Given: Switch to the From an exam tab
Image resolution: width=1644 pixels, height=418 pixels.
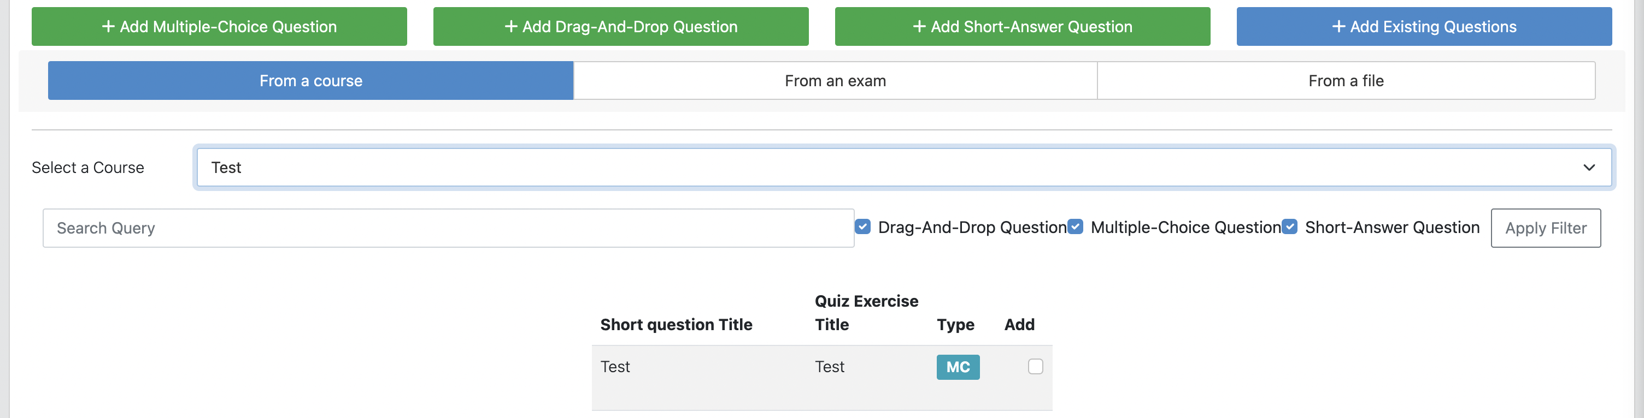Looking at the screenshot, I should (835, 81).
